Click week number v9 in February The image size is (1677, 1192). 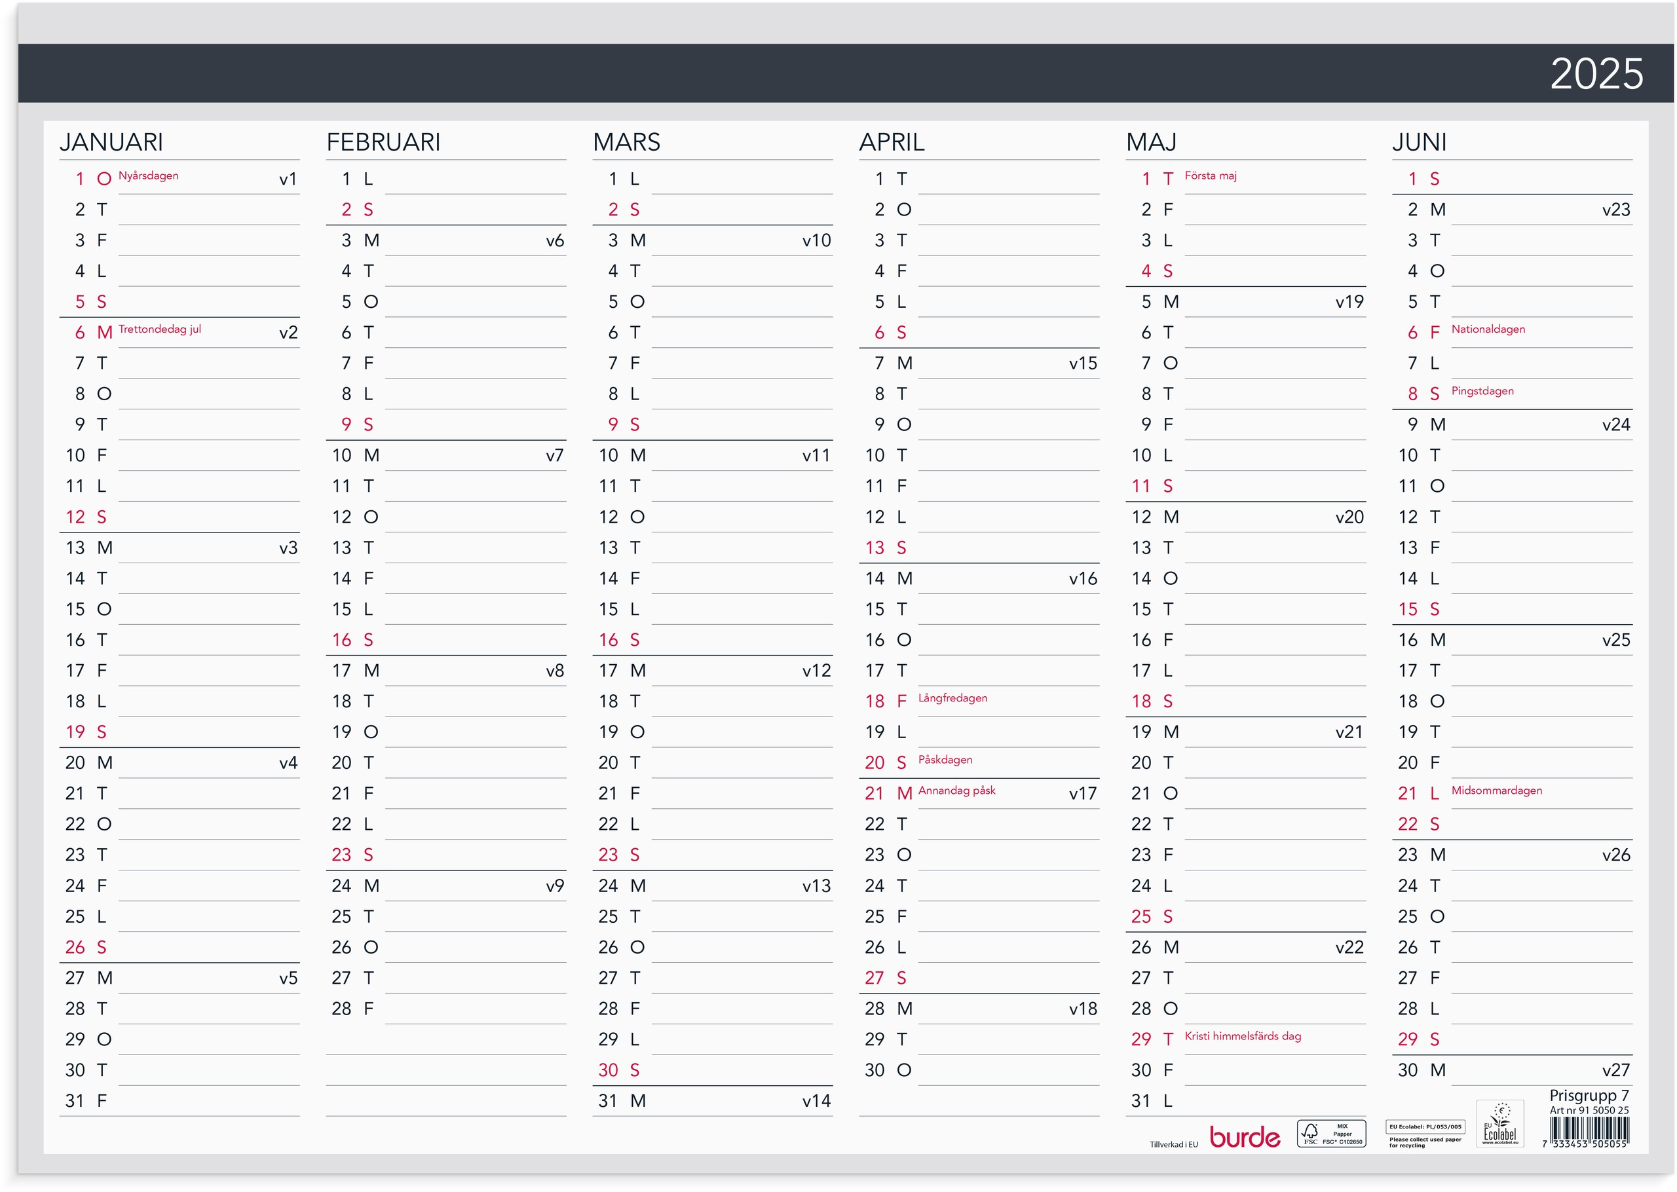tap(554, 886)
